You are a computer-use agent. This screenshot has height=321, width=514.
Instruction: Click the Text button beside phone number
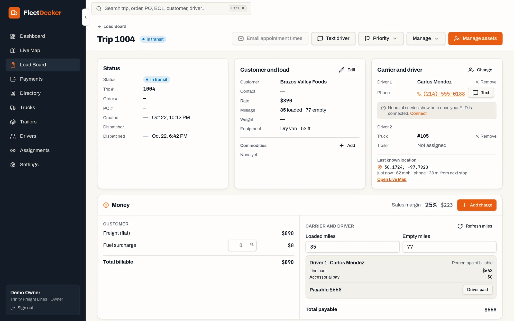point(481,93)
